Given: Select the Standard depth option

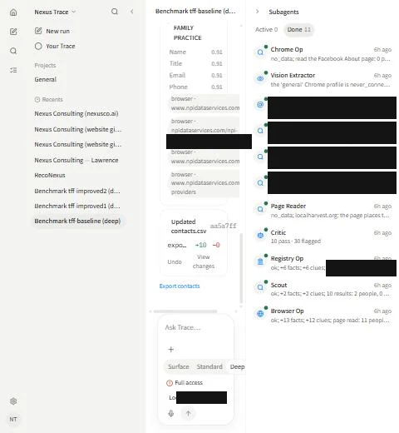Looking at the screenshot, I should (x=209, y=366).
